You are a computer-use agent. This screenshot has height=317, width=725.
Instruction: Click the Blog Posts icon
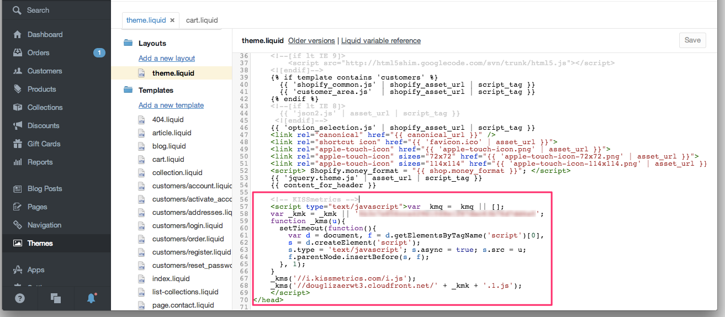click(x=18, y=188)
